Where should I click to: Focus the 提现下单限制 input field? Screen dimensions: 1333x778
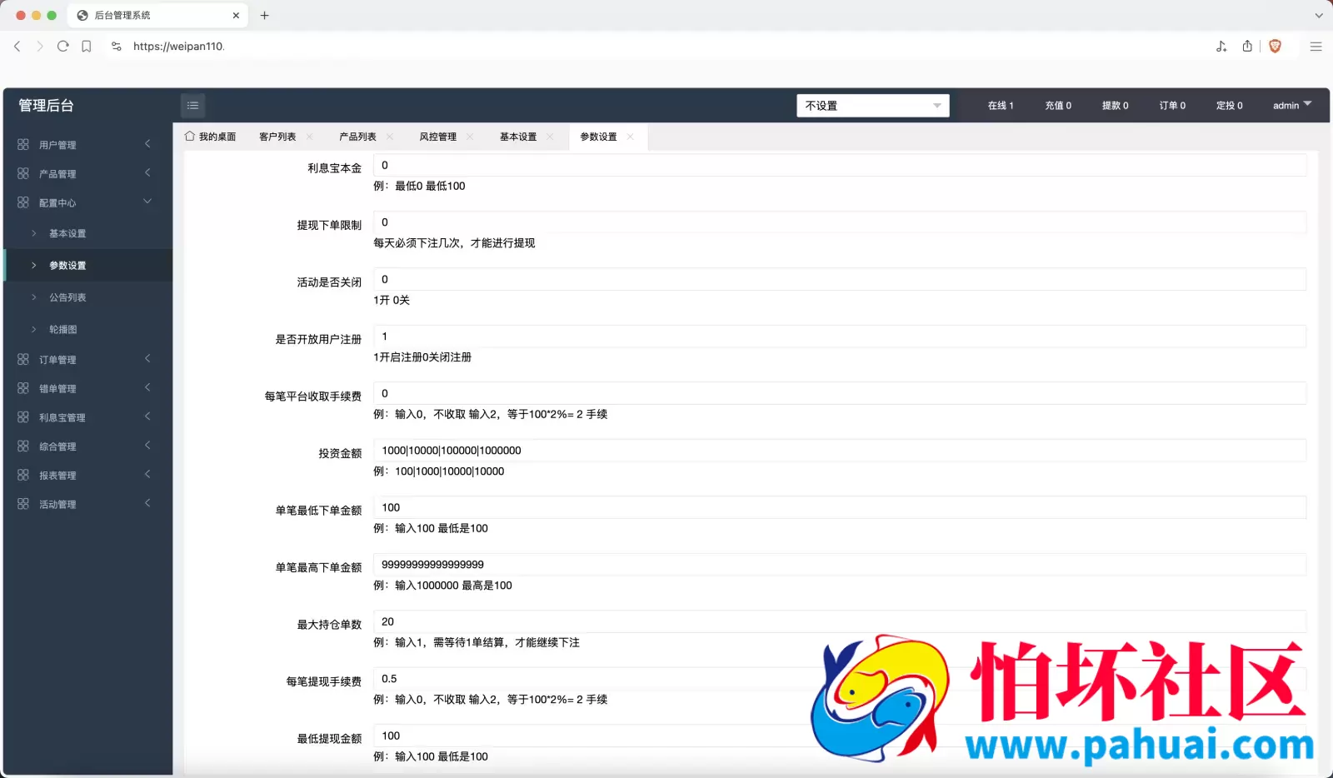pyautogui.click(x=840, y=222)
